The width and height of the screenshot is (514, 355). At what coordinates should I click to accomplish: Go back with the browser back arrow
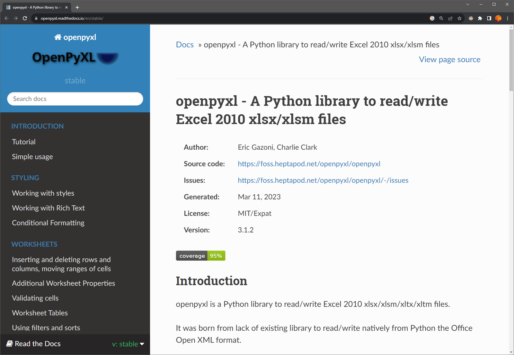(6, 18)
